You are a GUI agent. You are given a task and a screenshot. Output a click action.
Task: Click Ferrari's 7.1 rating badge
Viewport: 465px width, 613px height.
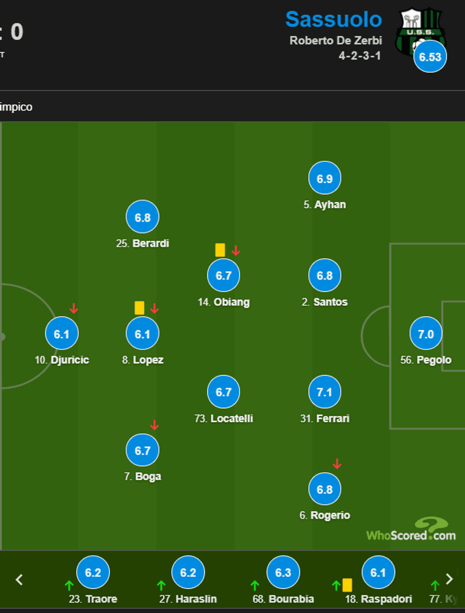(x=325, y=392)
